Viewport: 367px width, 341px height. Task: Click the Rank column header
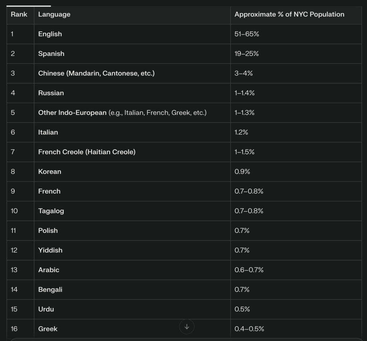19,15
